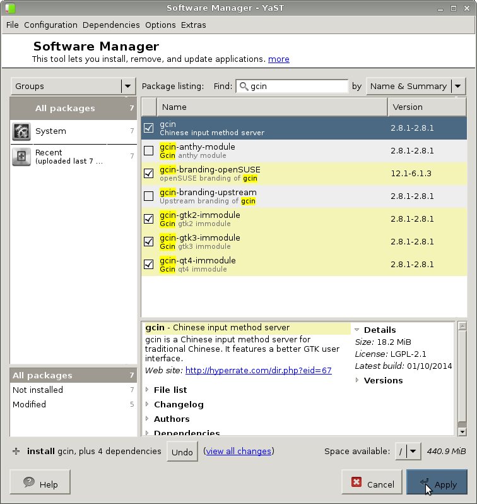Screen dimensions: 477x504
Task: Open the Extras menu
Action: pyautogui.click(x=193, y=25)
